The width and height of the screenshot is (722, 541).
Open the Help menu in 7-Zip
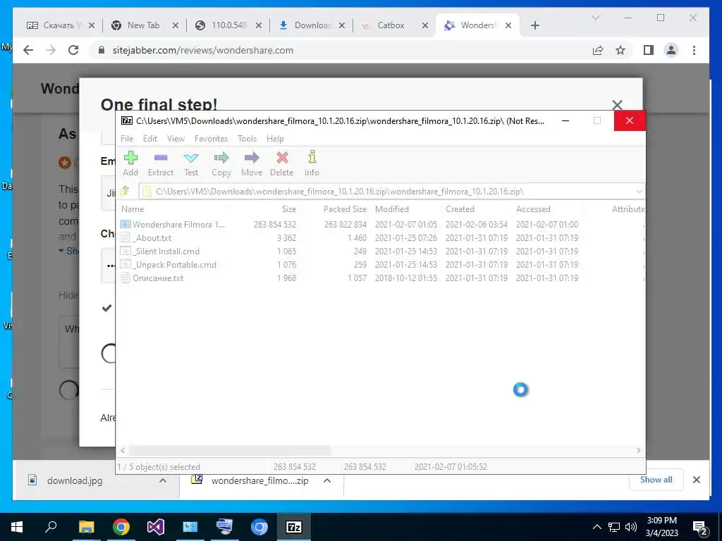pos(276,139)
